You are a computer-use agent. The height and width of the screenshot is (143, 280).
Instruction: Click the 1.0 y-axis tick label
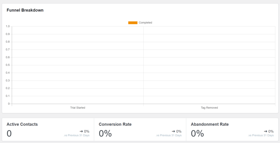coord(8,26)
